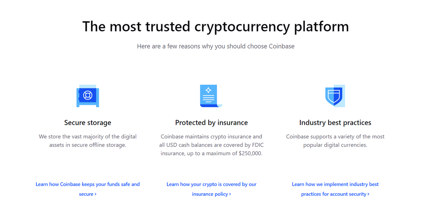Click the insurance document scroll icon
This screenshot has width=442, height=224.
[x=211, y=96]
